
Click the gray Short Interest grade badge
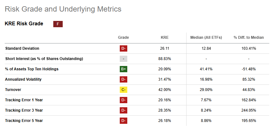124,59
